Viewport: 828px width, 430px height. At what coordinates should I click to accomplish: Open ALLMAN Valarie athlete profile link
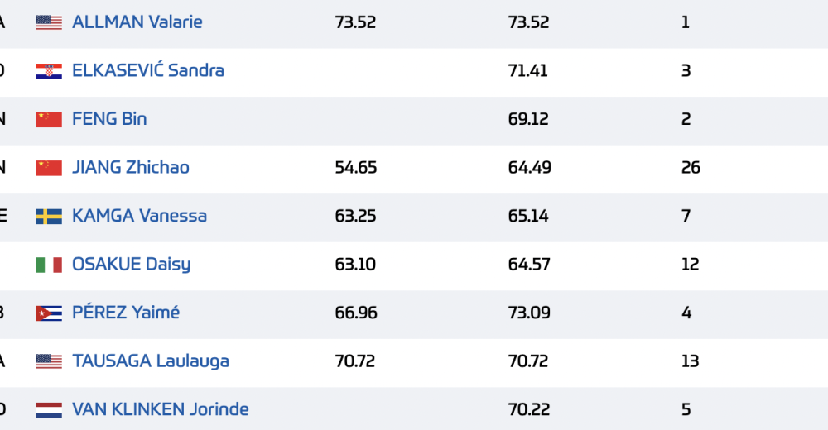[137, 22]
